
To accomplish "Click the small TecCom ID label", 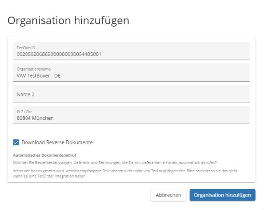I will point(26,48).
